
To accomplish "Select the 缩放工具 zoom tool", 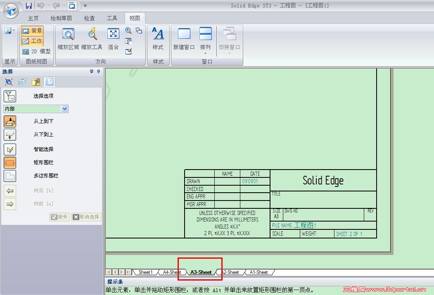I will pos(92,39).
